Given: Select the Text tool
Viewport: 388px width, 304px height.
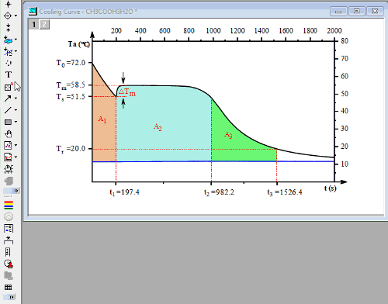Looking at the screenshot, I should coord(9,74).
